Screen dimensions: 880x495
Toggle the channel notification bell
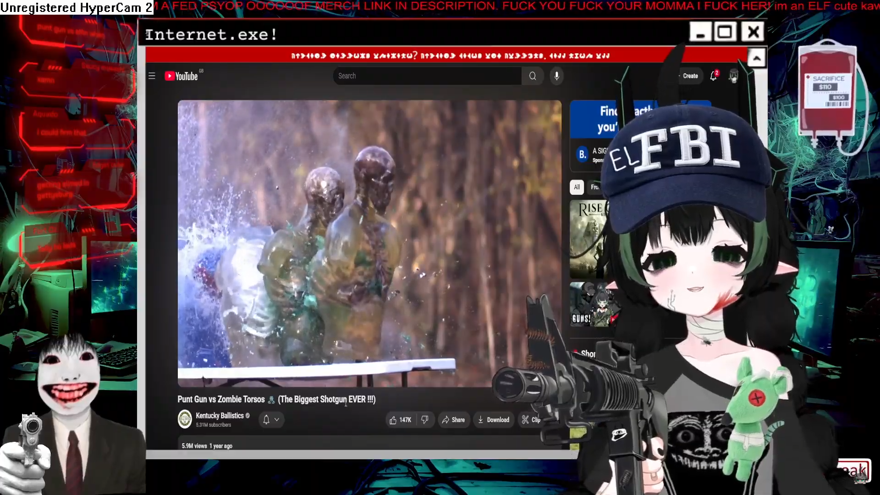point(266,419)
